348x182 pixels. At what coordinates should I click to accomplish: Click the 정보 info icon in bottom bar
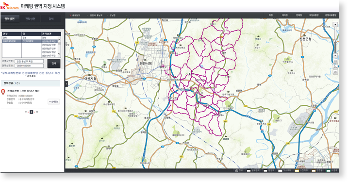pos(236,171)
